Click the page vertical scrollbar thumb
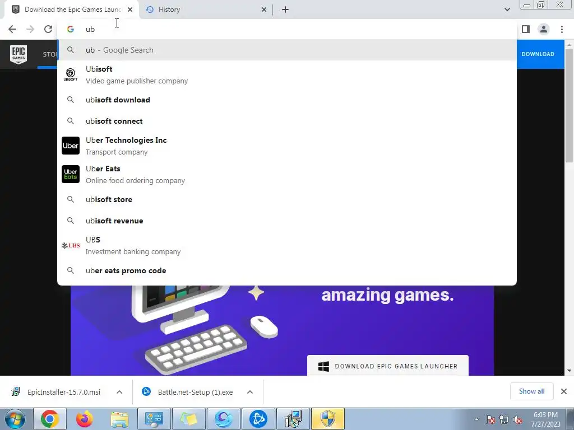The height and width of the screenshot is (430, 574). click(x=569, y=106)
